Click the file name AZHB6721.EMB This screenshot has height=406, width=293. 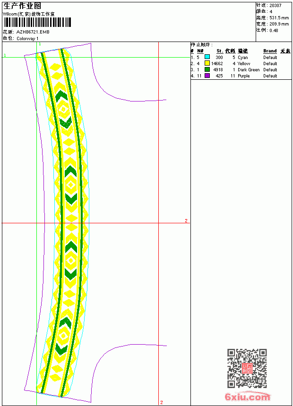(33, 32)
